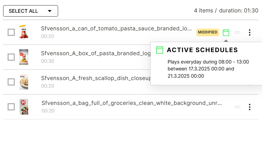Open the bag of groceries thumbnail
Image resolution: width=262 pixels, height=147 pixels.
[x=24, y=107]
